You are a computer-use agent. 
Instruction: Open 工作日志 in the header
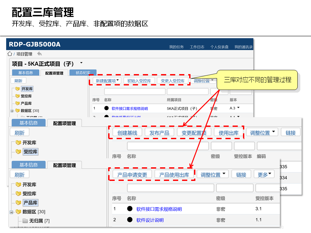197,47
